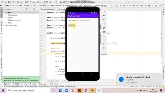Tap the phone back navigation button
Image resolution: width=165 pixels, height=93 pixels.
click(74, 74)
